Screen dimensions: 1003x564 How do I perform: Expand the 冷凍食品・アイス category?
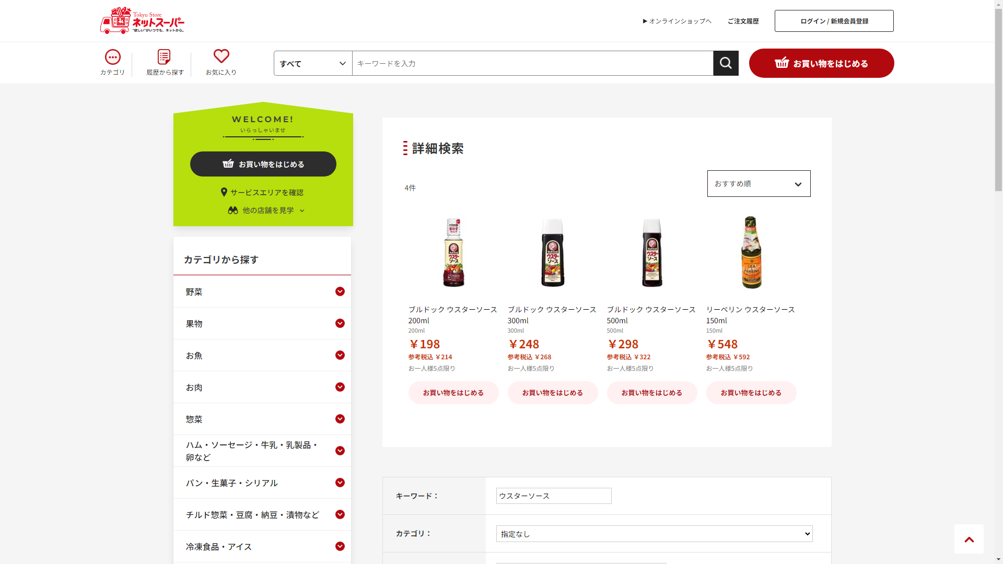(340, 546)
